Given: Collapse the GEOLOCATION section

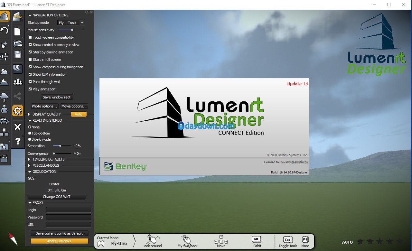Looking at the screenshot, I should tap(30, 172).
